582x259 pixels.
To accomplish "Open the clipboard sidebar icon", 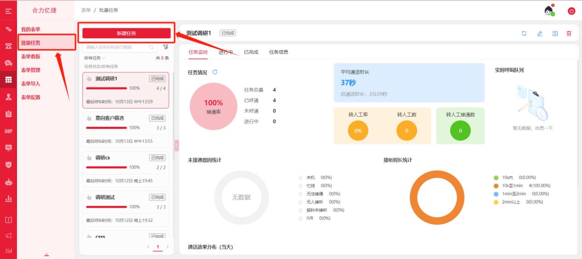I will 8,114.
